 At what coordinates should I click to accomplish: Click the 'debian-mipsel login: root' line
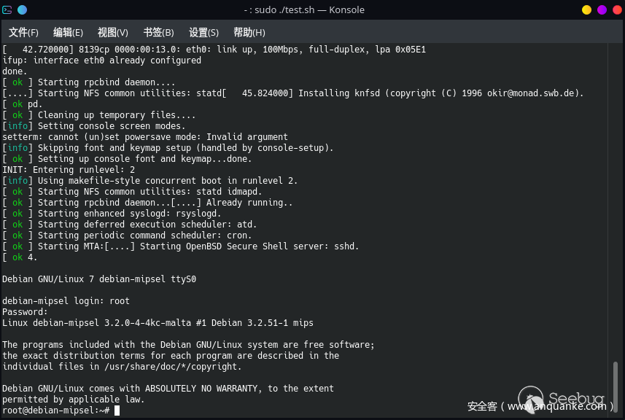(x=66, y=300)
